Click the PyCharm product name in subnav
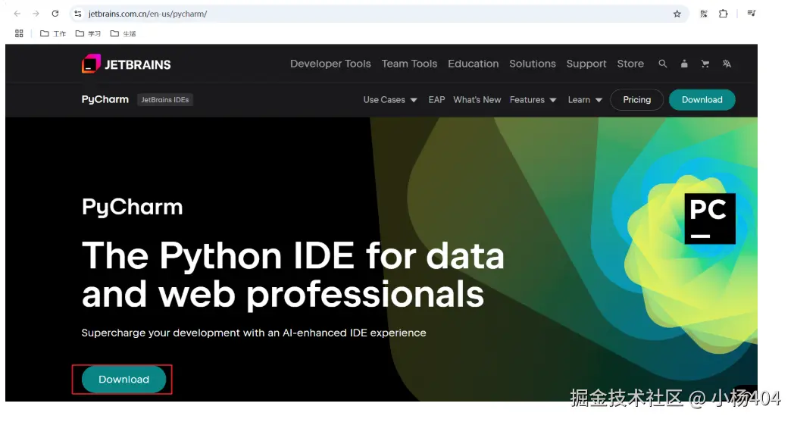Screen dimensions: 794x422 pyautogui.click(x=105, y=99)
